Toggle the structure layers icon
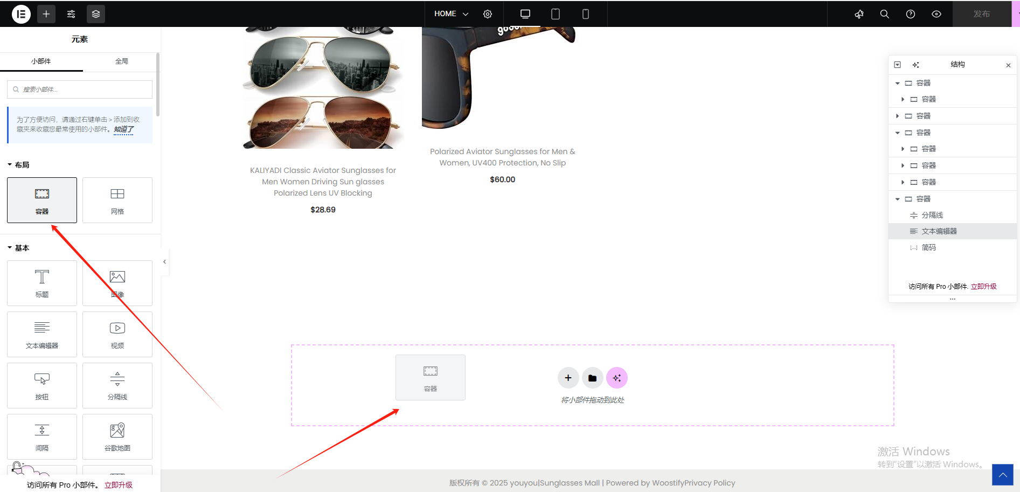This screenshot has height=492, width=1020. (x=96, y=14)
